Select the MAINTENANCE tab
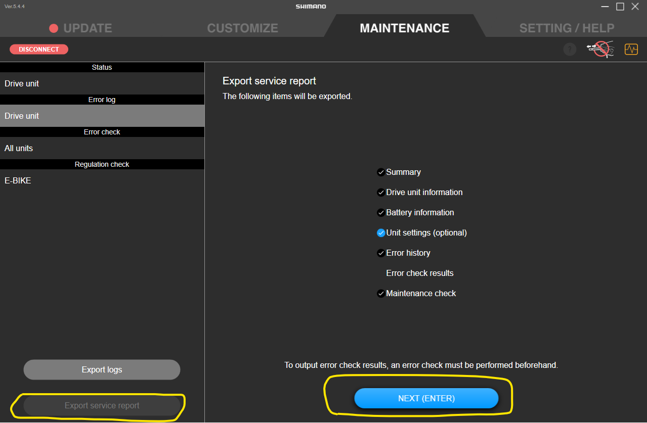Viewport: 647px width, 423px height. coord(405,28)
